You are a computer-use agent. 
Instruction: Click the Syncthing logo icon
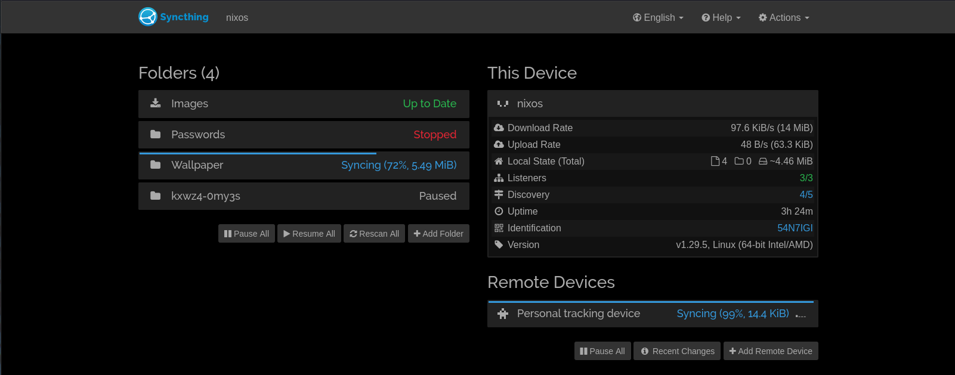[x=147, y=17]
